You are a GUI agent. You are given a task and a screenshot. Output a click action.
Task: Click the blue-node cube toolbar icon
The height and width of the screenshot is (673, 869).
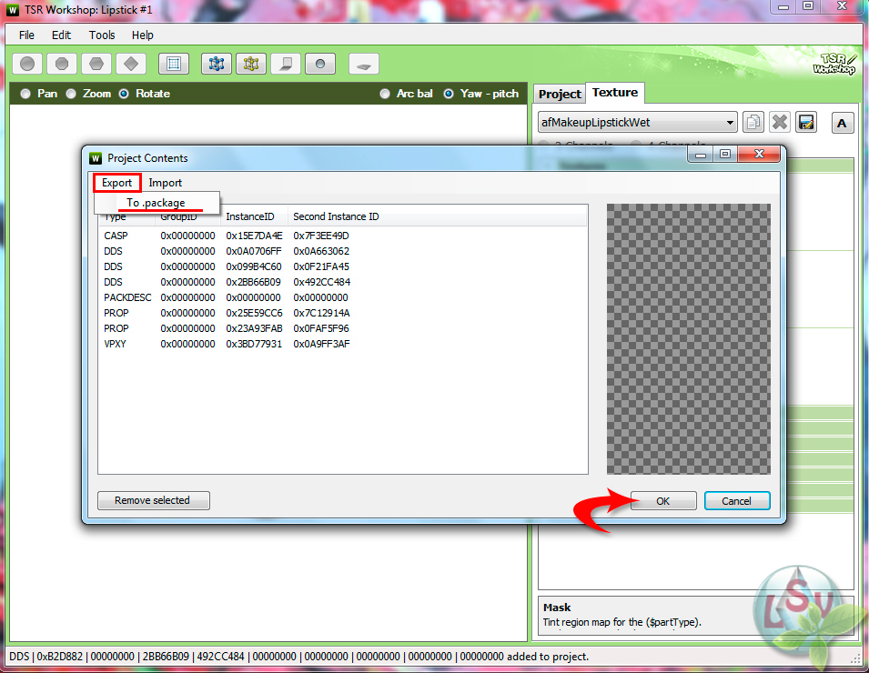click(217, 64)
